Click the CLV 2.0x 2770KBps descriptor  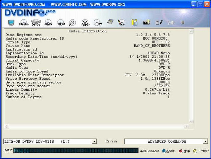click(x=147, y=75)
